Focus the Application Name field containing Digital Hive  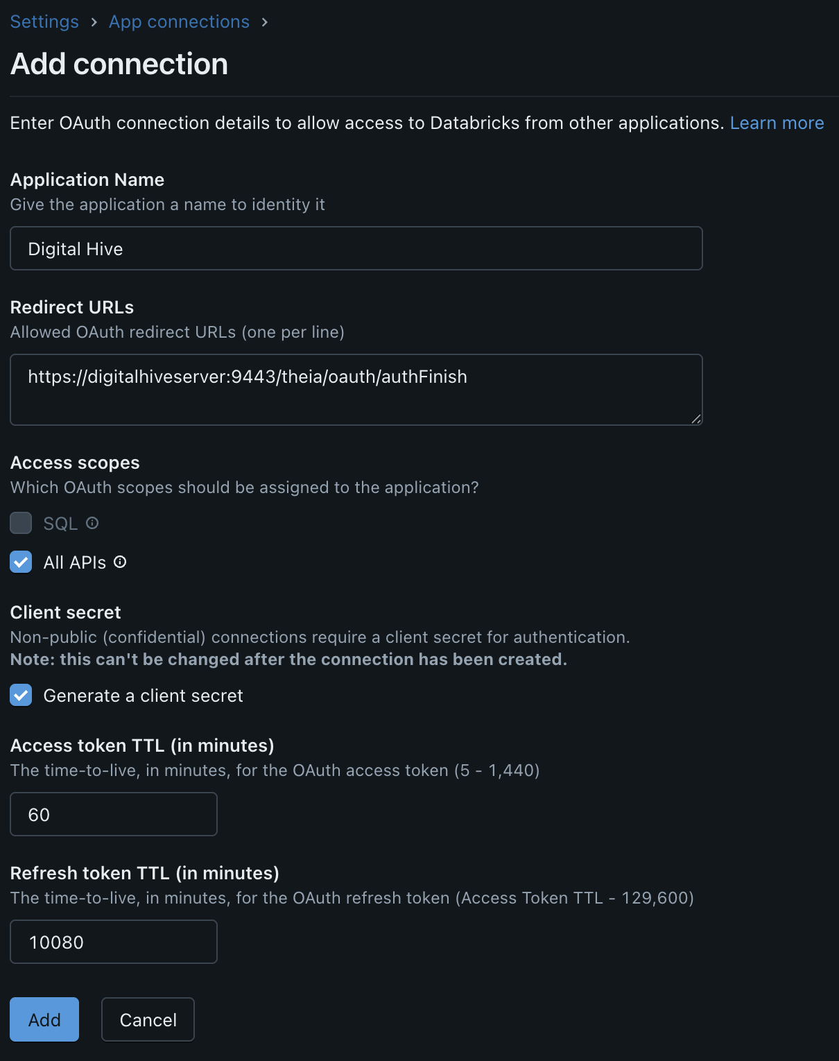356,249
